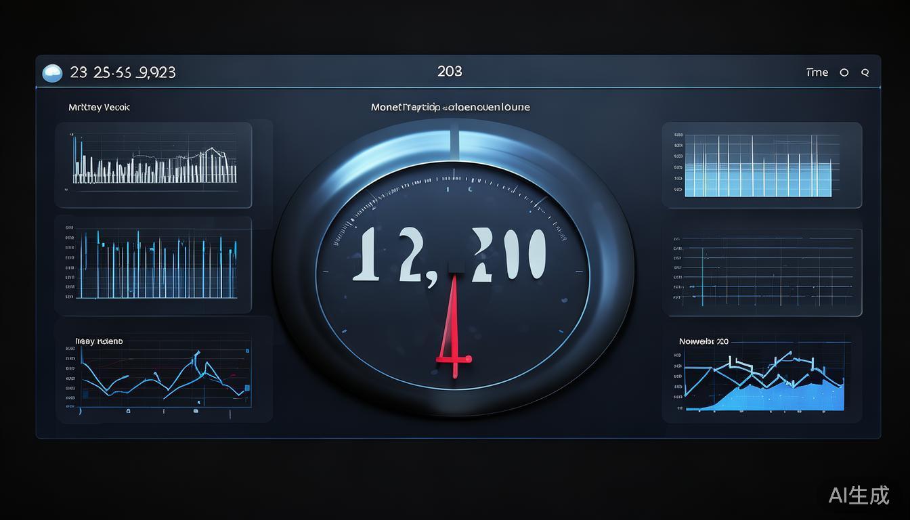Viewport: 910px width, 520px height.
Task: Click the Ireay Rdeno chart heading
Action: [x=98, y=341]
